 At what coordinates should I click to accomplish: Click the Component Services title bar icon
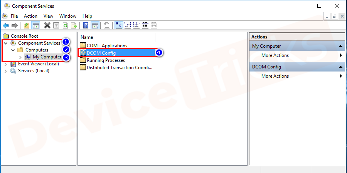point(7,6)
